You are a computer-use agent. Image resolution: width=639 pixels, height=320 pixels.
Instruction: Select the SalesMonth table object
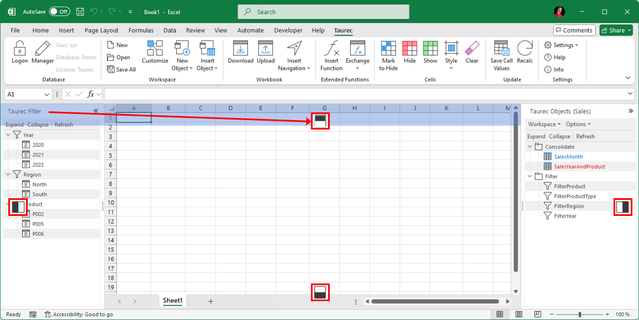click(568, 157)
